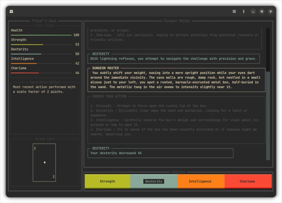Click the Dexterity stat bar
This screenshot has height=203, width=282.
[x=41, y=54]
